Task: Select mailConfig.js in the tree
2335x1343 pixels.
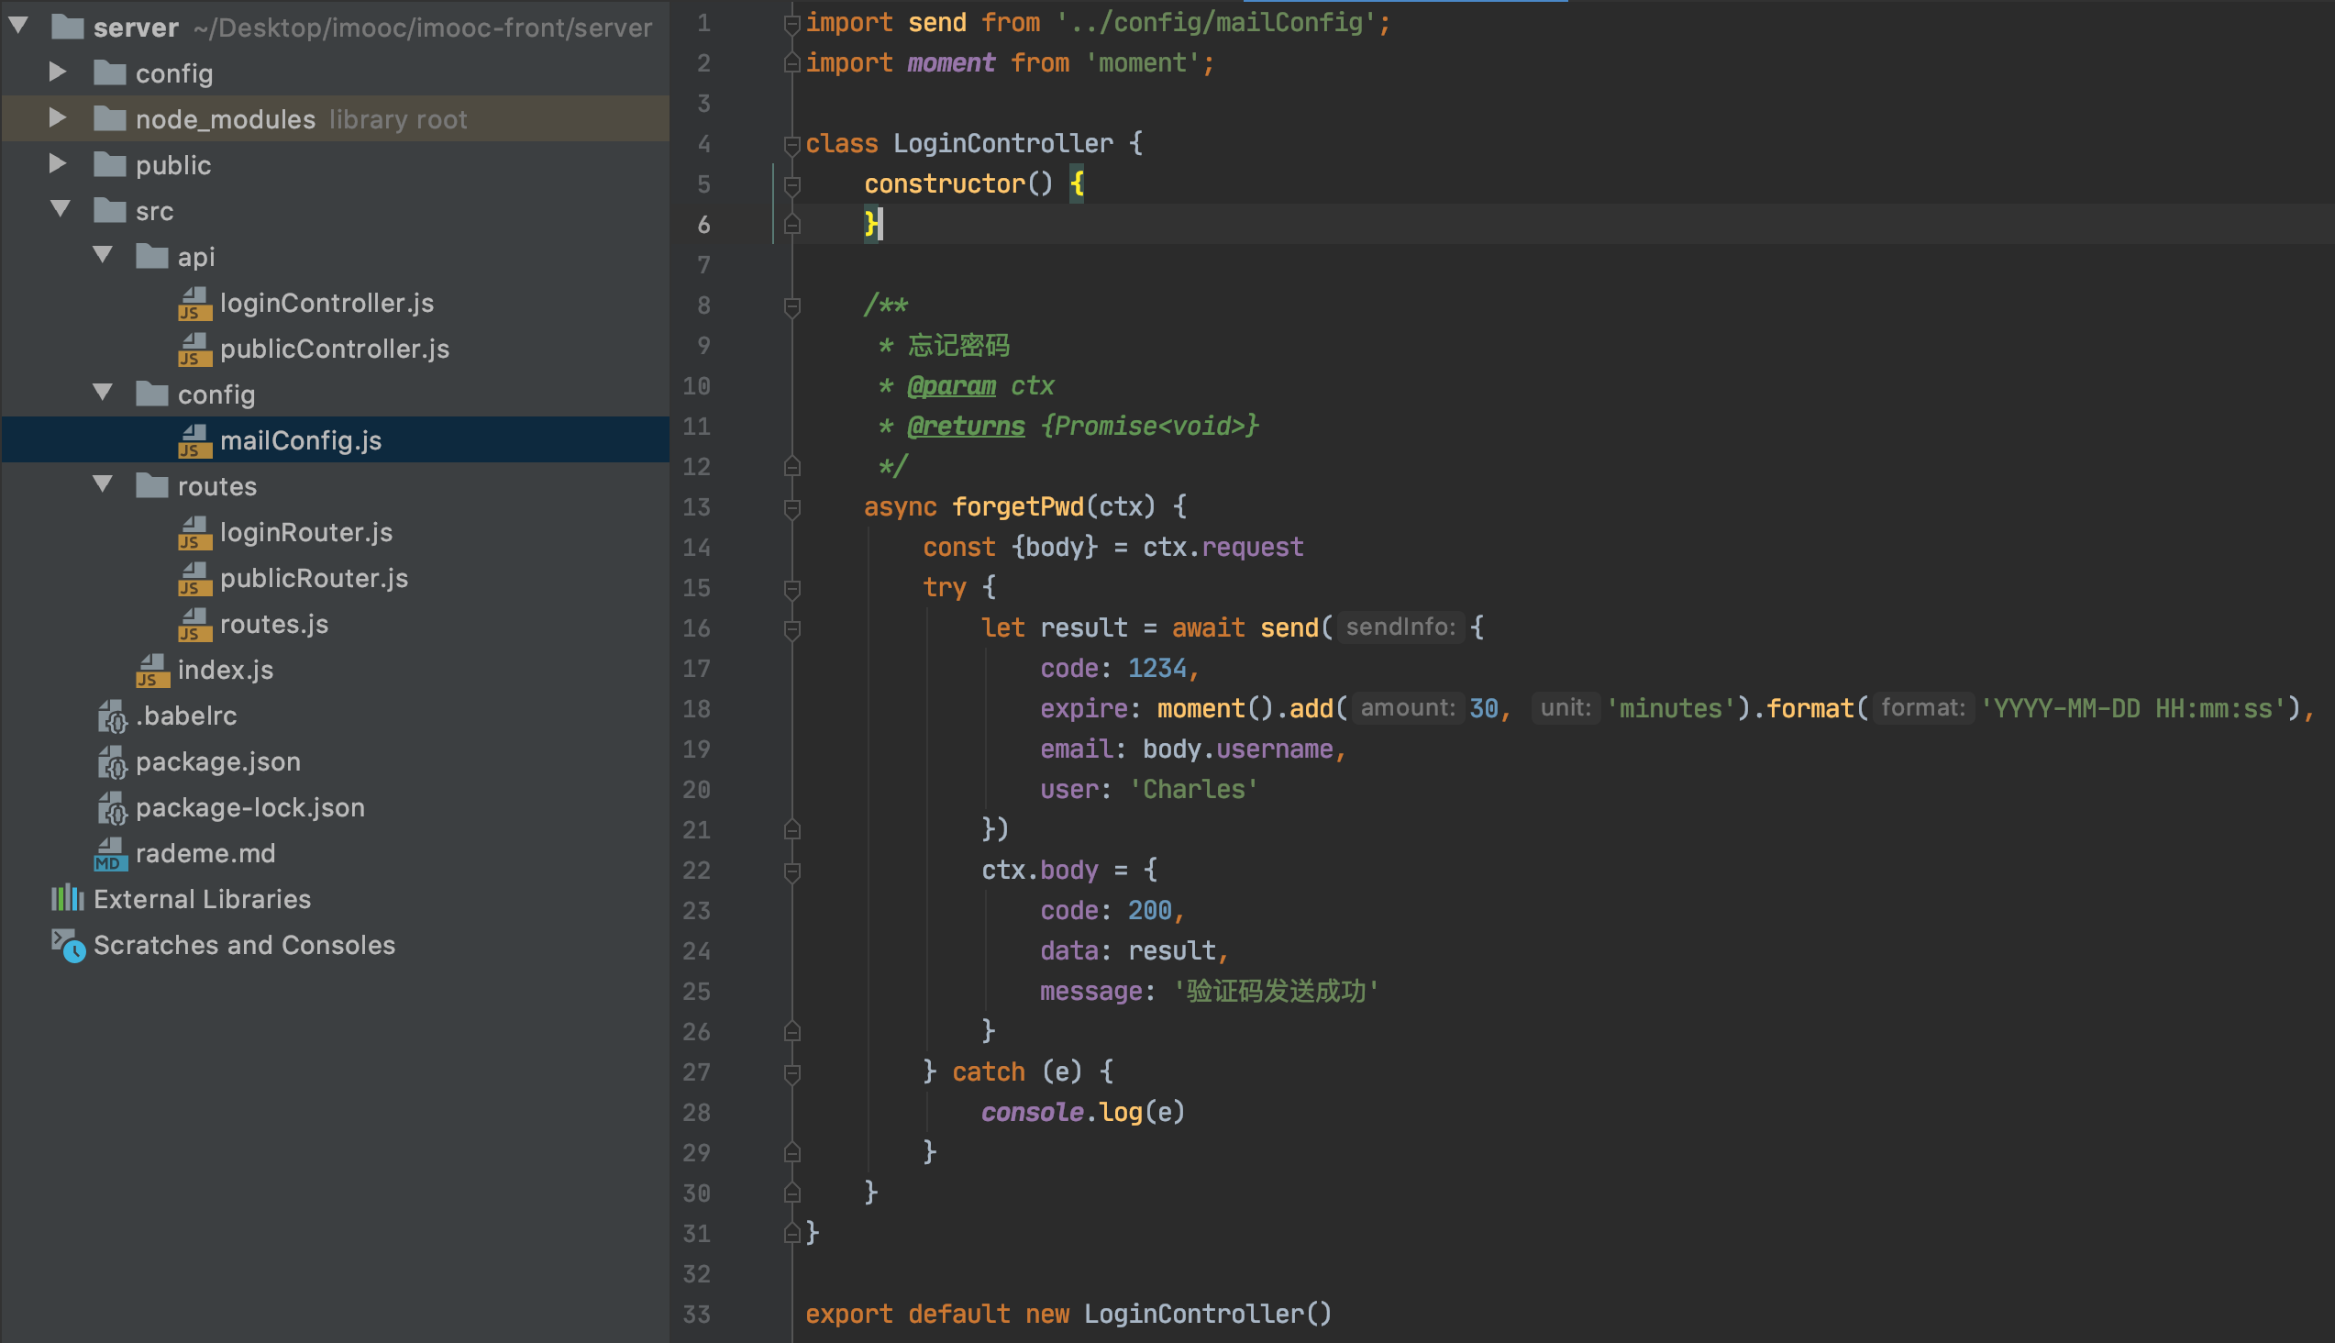Action: point(301,440)
